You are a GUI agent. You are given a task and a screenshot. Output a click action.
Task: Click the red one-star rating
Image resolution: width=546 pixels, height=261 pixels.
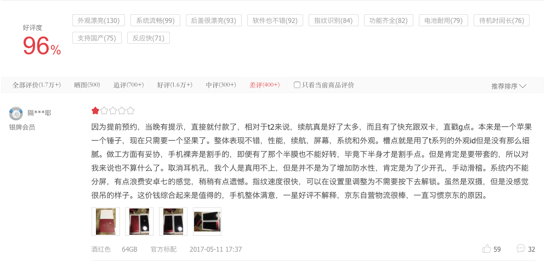95,111
